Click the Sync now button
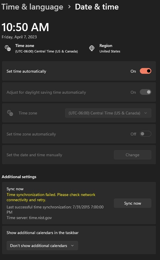Screen dimensions: 160x260 (133, 203)
